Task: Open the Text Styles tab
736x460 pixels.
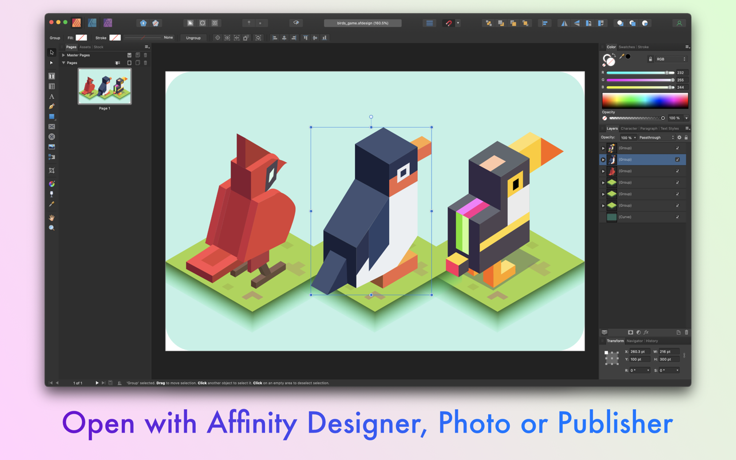Action: point(670,129)
